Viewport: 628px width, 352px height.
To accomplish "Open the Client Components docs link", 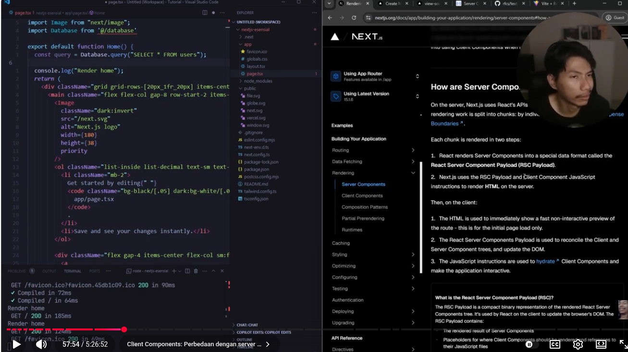I will tap(362, 196).
